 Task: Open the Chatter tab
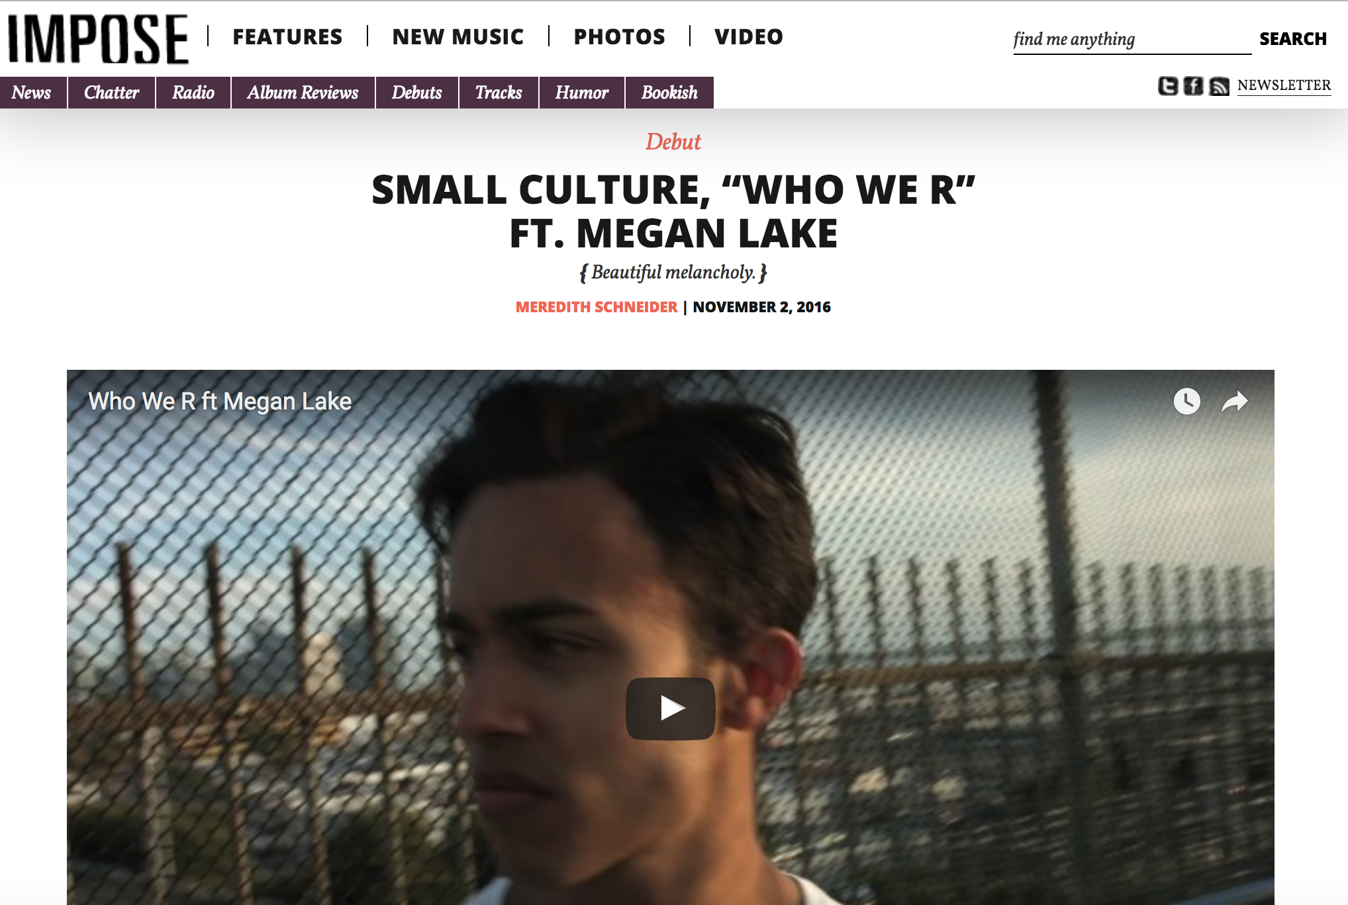(x=111, y=93)
